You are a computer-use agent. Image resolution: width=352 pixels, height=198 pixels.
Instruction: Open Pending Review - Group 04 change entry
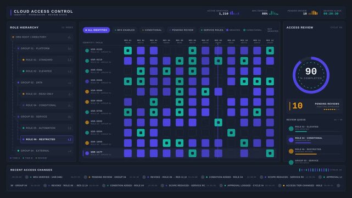105,177
